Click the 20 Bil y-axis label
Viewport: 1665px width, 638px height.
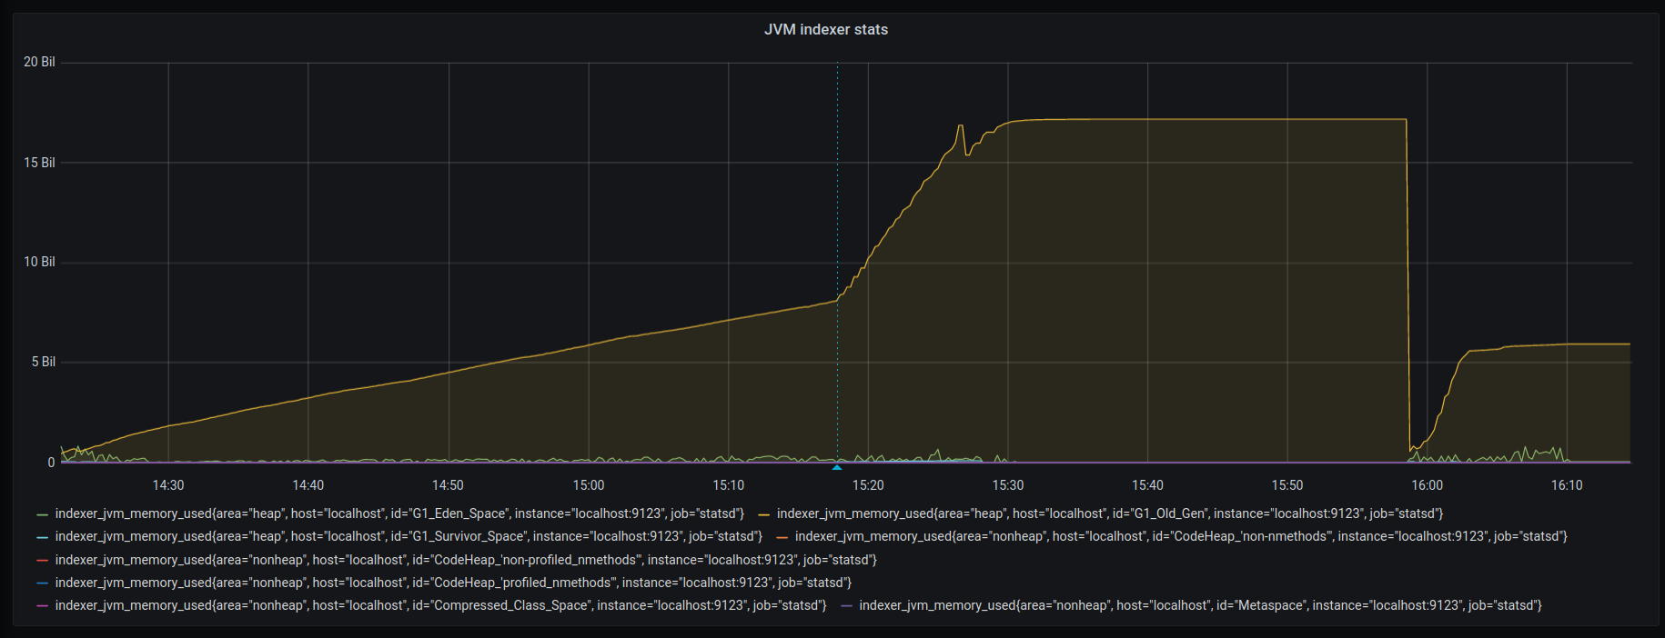[39, 62]
